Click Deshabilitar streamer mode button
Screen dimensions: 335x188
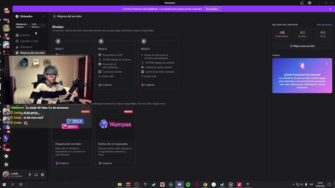click(x=212, y=9)
